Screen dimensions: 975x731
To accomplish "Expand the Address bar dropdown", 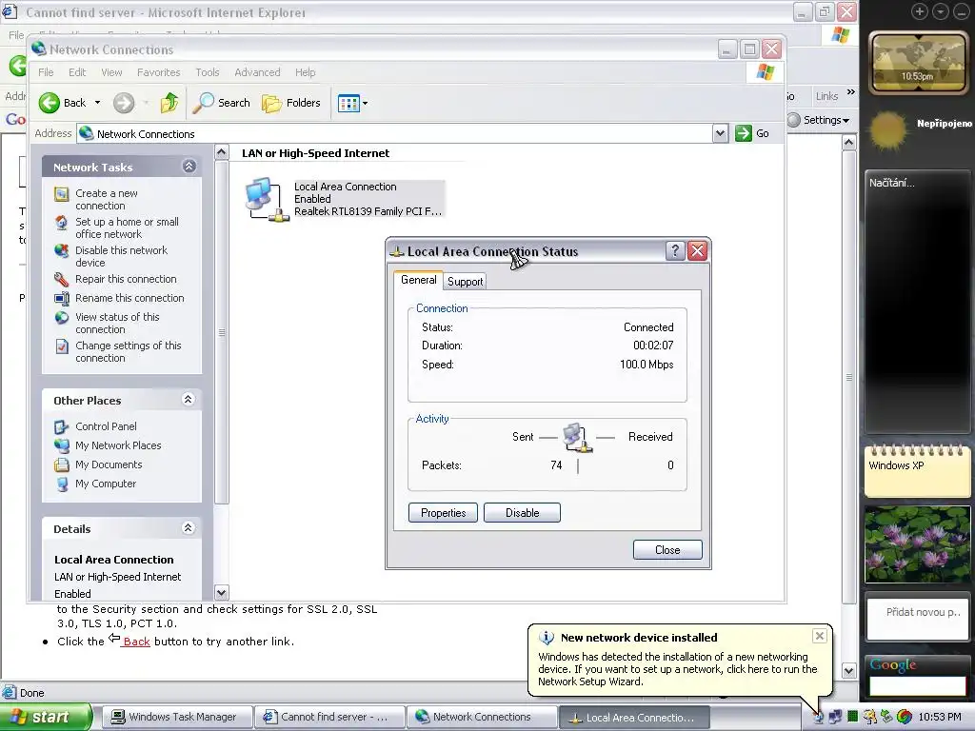I will coord(720,133).
